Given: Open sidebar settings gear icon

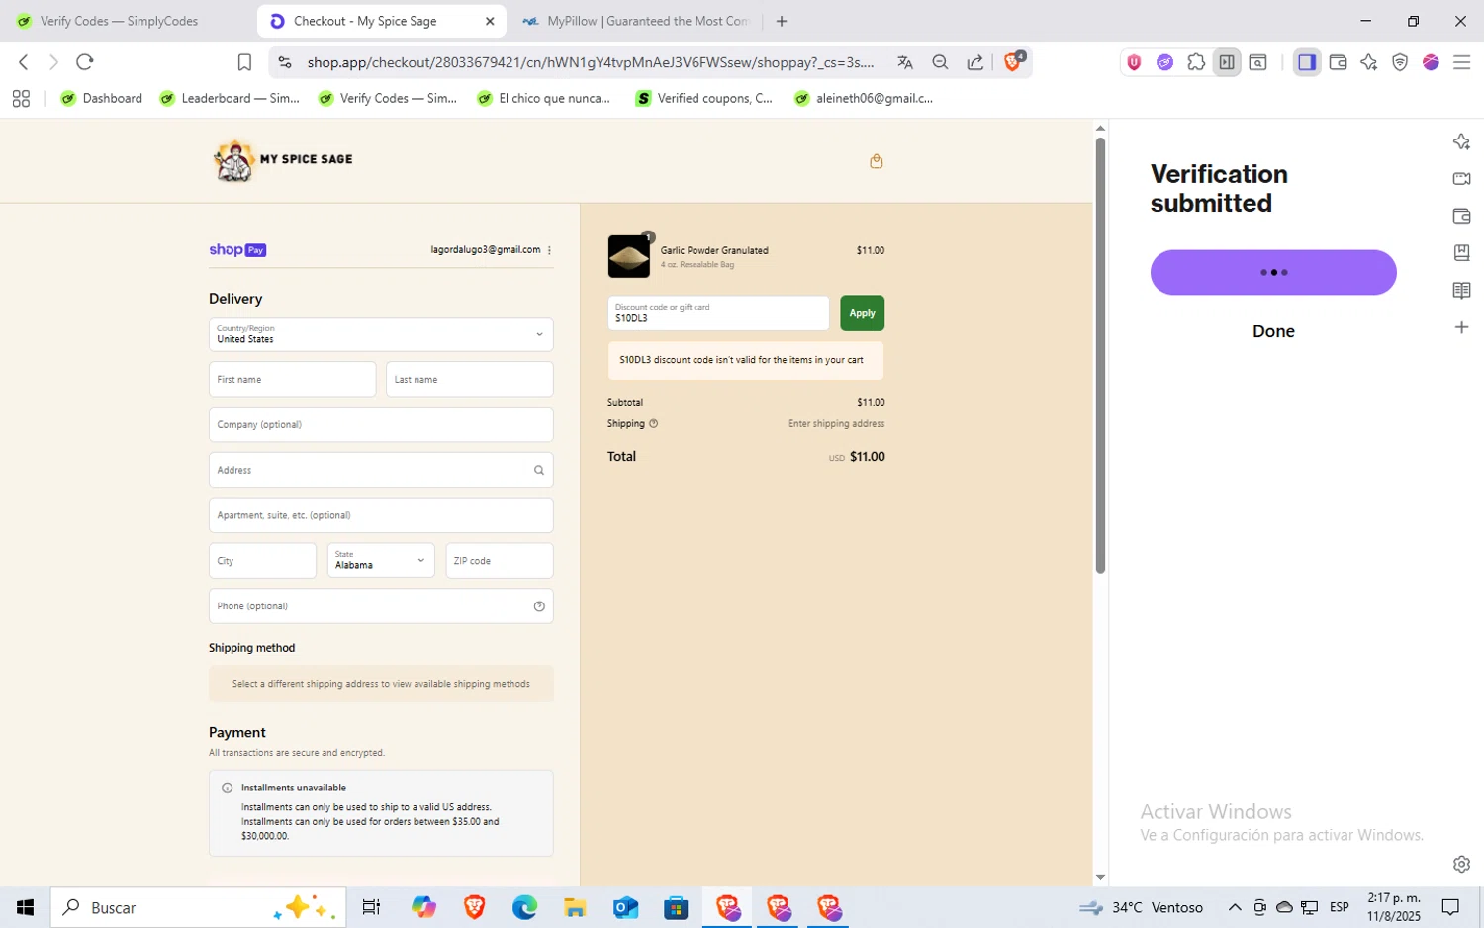Looking at the screenshot, I should coord(1461,864).
